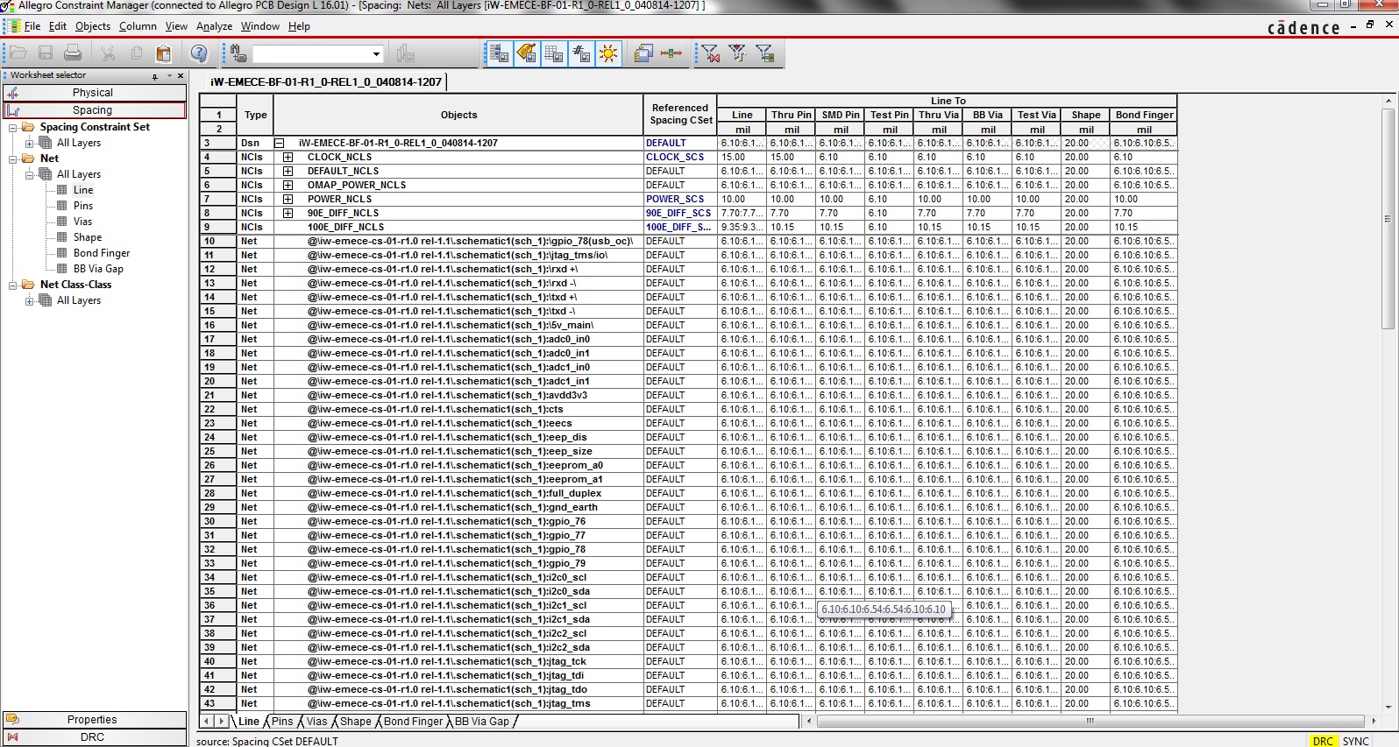Open the Properties panel button
This screenshot has height=747, width=1399.
click(93, 720)
